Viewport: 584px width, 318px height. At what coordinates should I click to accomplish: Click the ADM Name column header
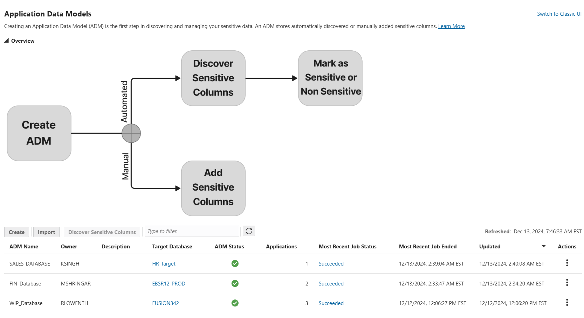pos(23,246)
